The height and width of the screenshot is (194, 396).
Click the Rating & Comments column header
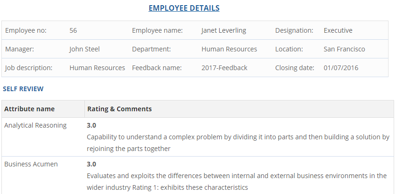coord(119,109)
